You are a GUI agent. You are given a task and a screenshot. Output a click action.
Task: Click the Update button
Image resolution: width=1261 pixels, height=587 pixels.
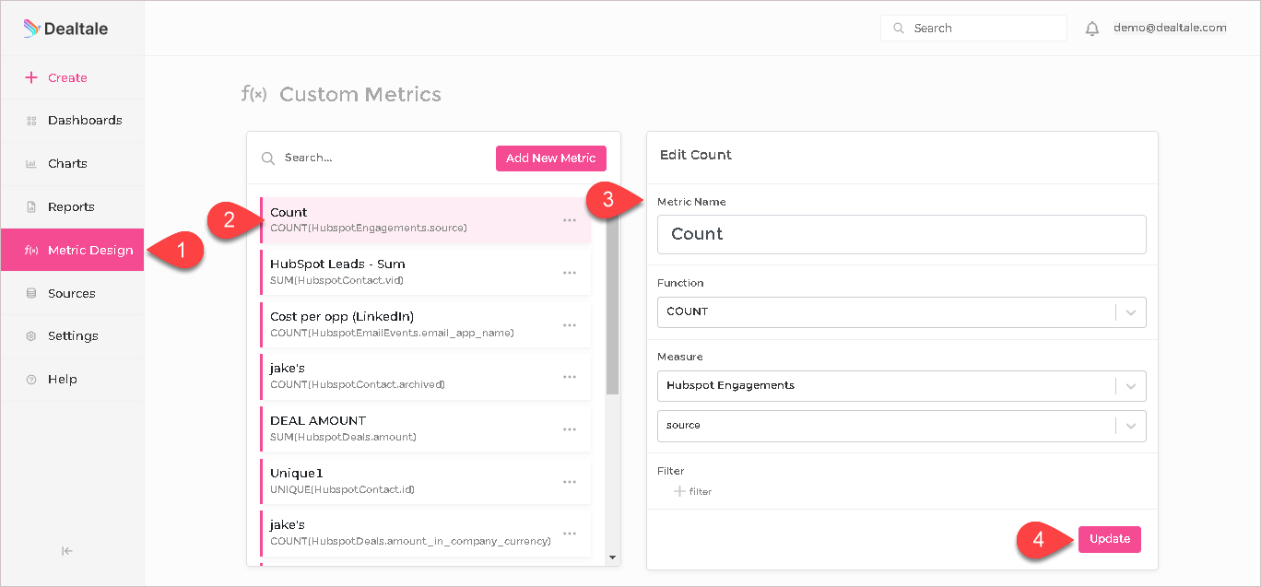[1110, 539]
